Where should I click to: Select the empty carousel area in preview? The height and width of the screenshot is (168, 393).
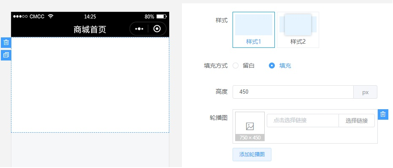[x=90, y=85]
